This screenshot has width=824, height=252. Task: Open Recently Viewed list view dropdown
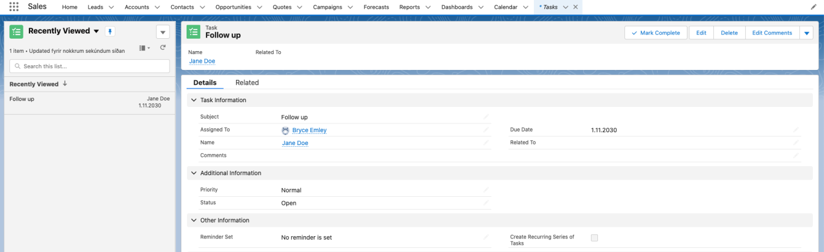[x=96, y=31]
